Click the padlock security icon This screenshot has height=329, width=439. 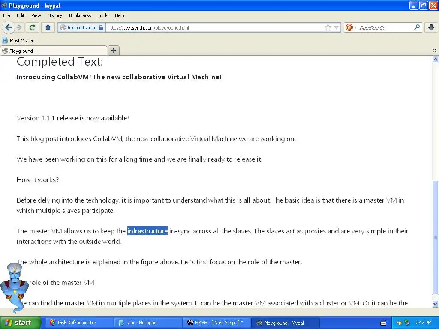point(101,27)
